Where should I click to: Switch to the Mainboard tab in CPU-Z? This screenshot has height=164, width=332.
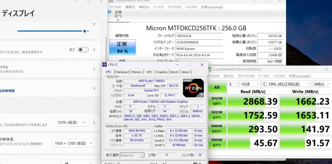click(122, 72)
